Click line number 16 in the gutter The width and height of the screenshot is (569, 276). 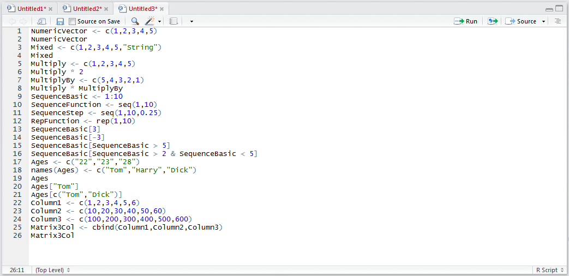click(x=17, y=153)
